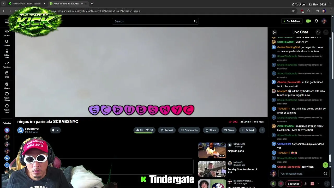Close the BlackAssDave Stream tab
This screenshot has height=188, width=334.
[44, 4]
